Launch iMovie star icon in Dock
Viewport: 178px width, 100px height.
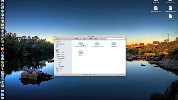point(3,45)
